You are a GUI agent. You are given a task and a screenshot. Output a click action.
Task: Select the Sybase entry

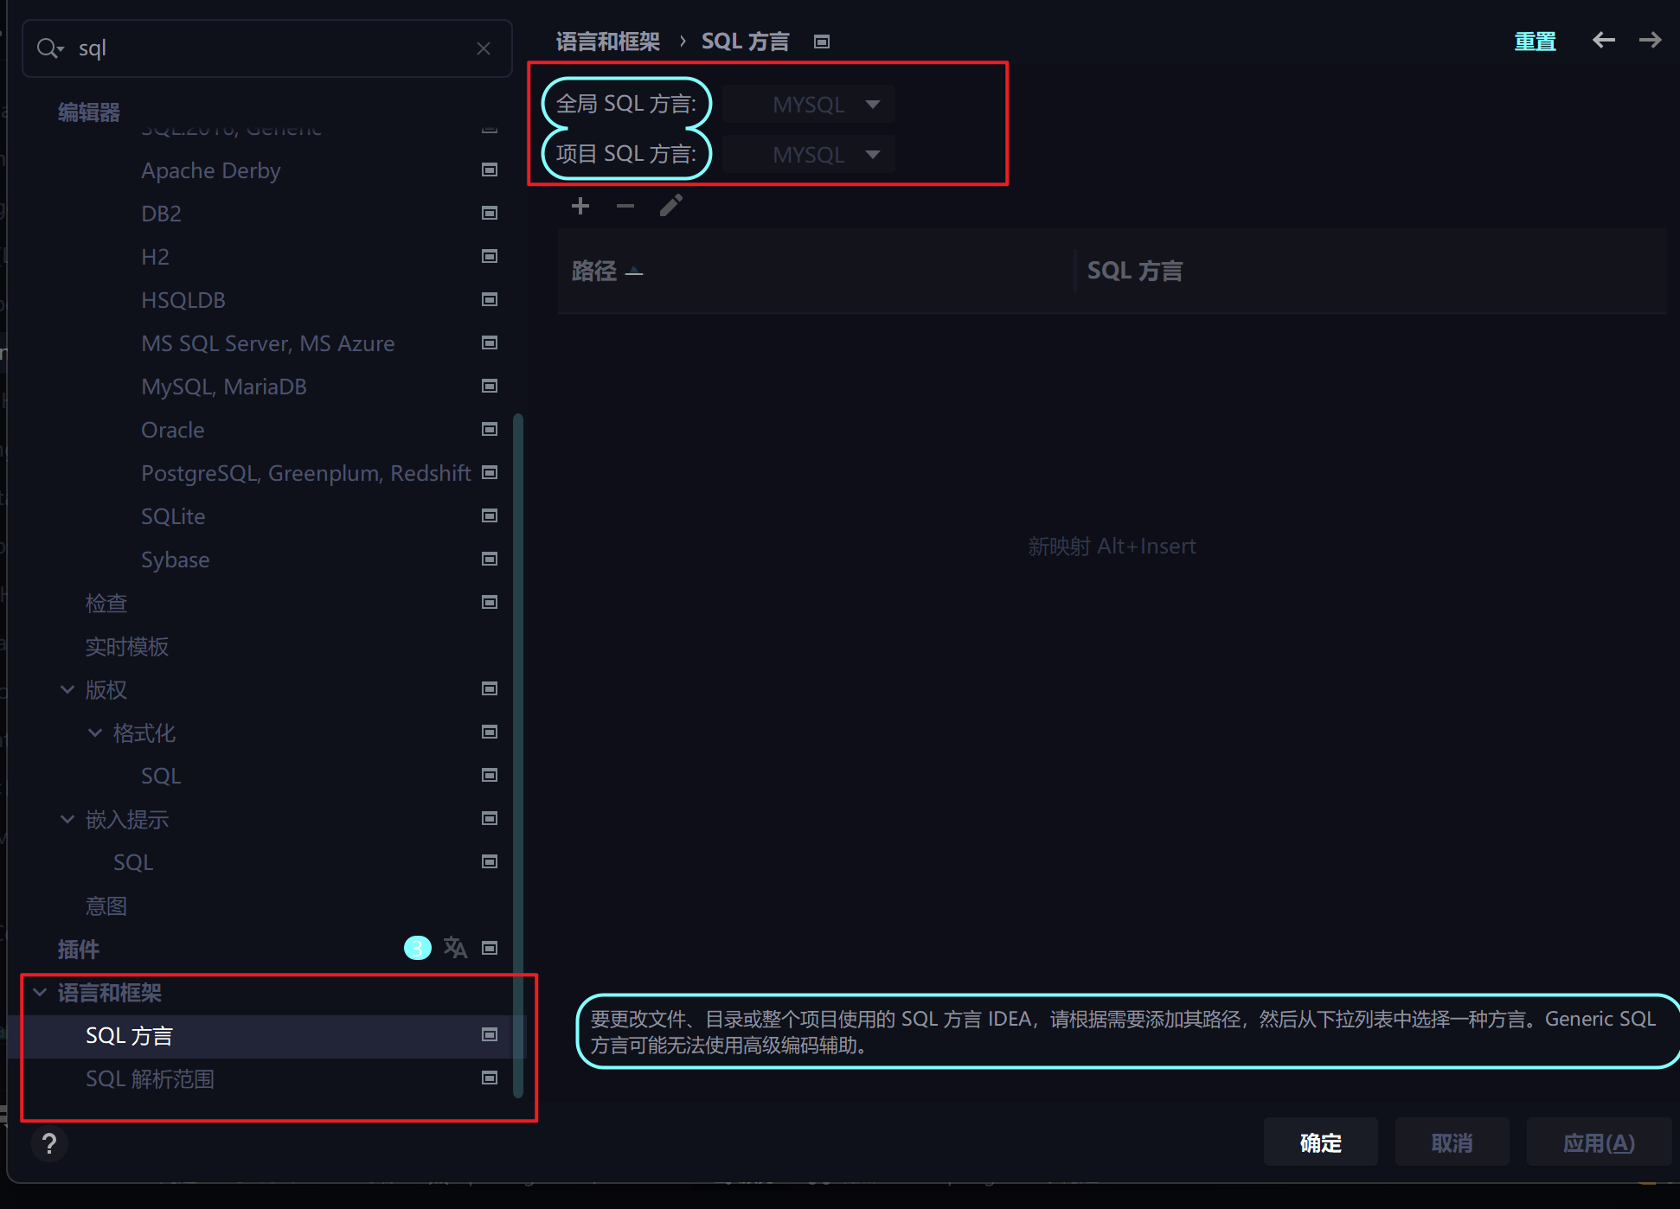click(175, 560)
